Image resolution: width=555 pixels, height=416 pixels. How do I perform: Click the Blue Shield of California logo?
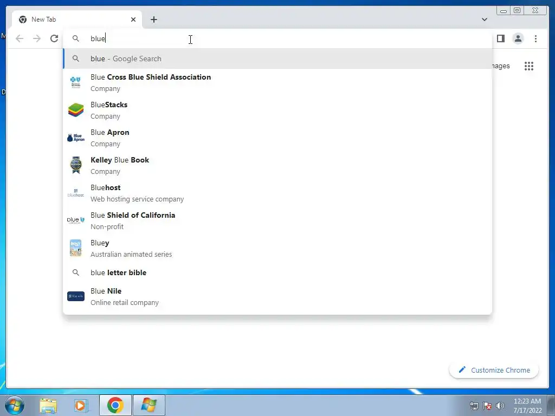click(76, 220)
